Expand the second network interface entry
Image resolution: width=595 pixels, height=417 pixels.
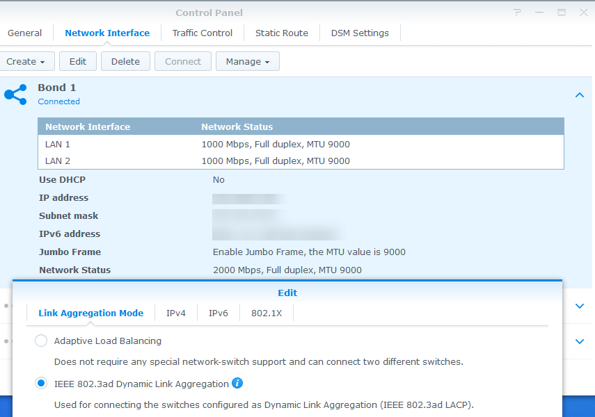[x=580, y=305]
